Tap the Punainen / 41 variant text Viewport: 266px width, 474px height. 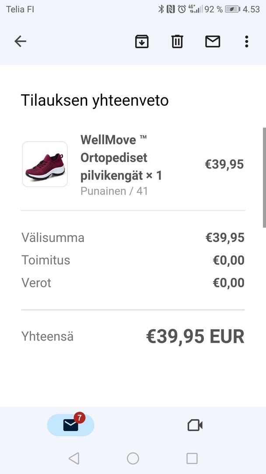point(114,191)
